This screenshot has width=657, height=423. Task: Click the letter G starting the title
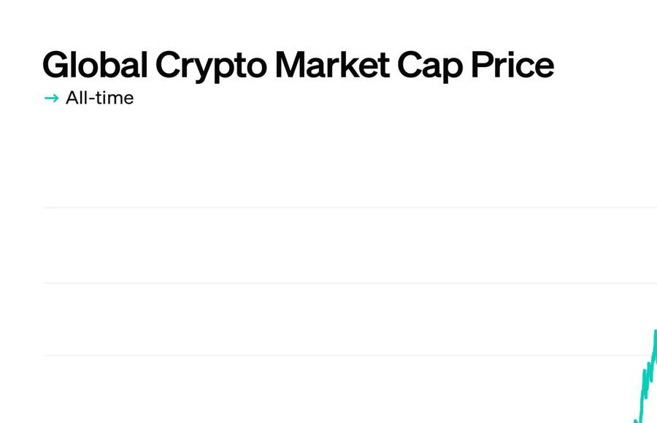pos(55,64)
